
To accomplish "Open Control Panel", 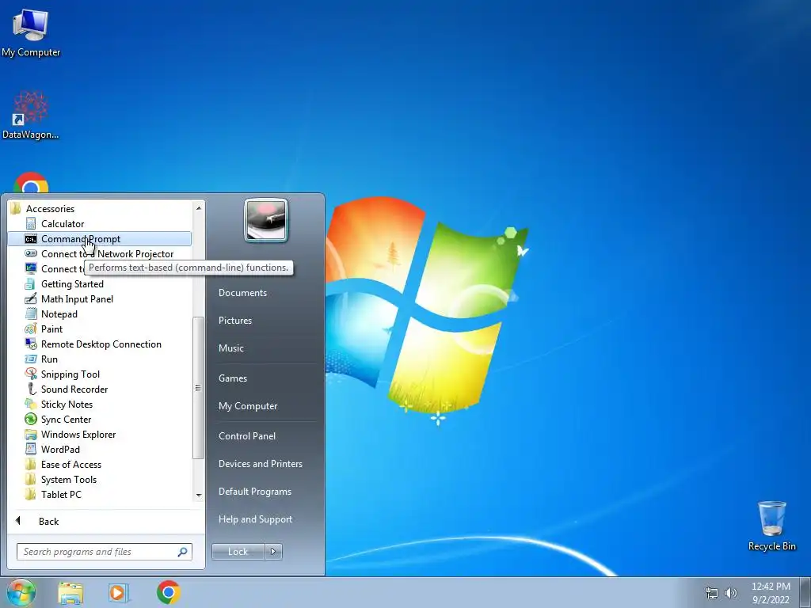I will point(247,436).
